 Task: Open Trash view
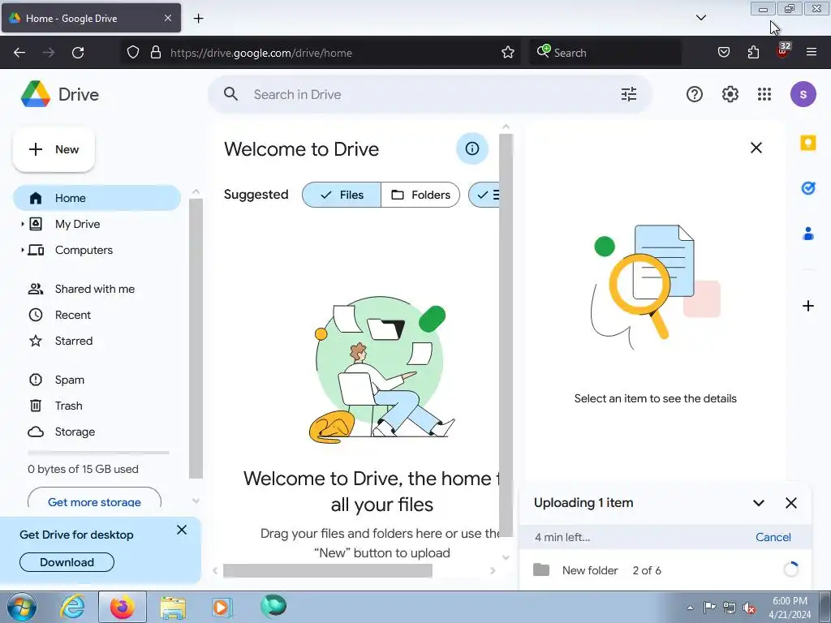click(x=97, y=406)
